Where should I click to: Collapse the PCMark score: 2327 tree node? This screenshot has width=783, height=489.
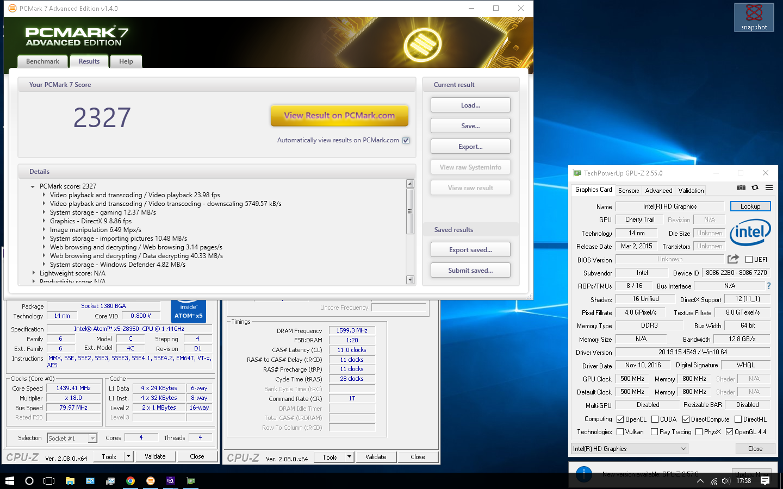pyautogui.click(x=33, y=186)
